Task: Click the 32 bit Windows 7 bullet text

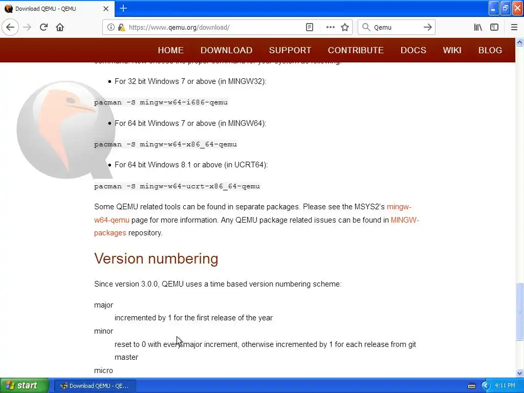Action: click(190, 81)
